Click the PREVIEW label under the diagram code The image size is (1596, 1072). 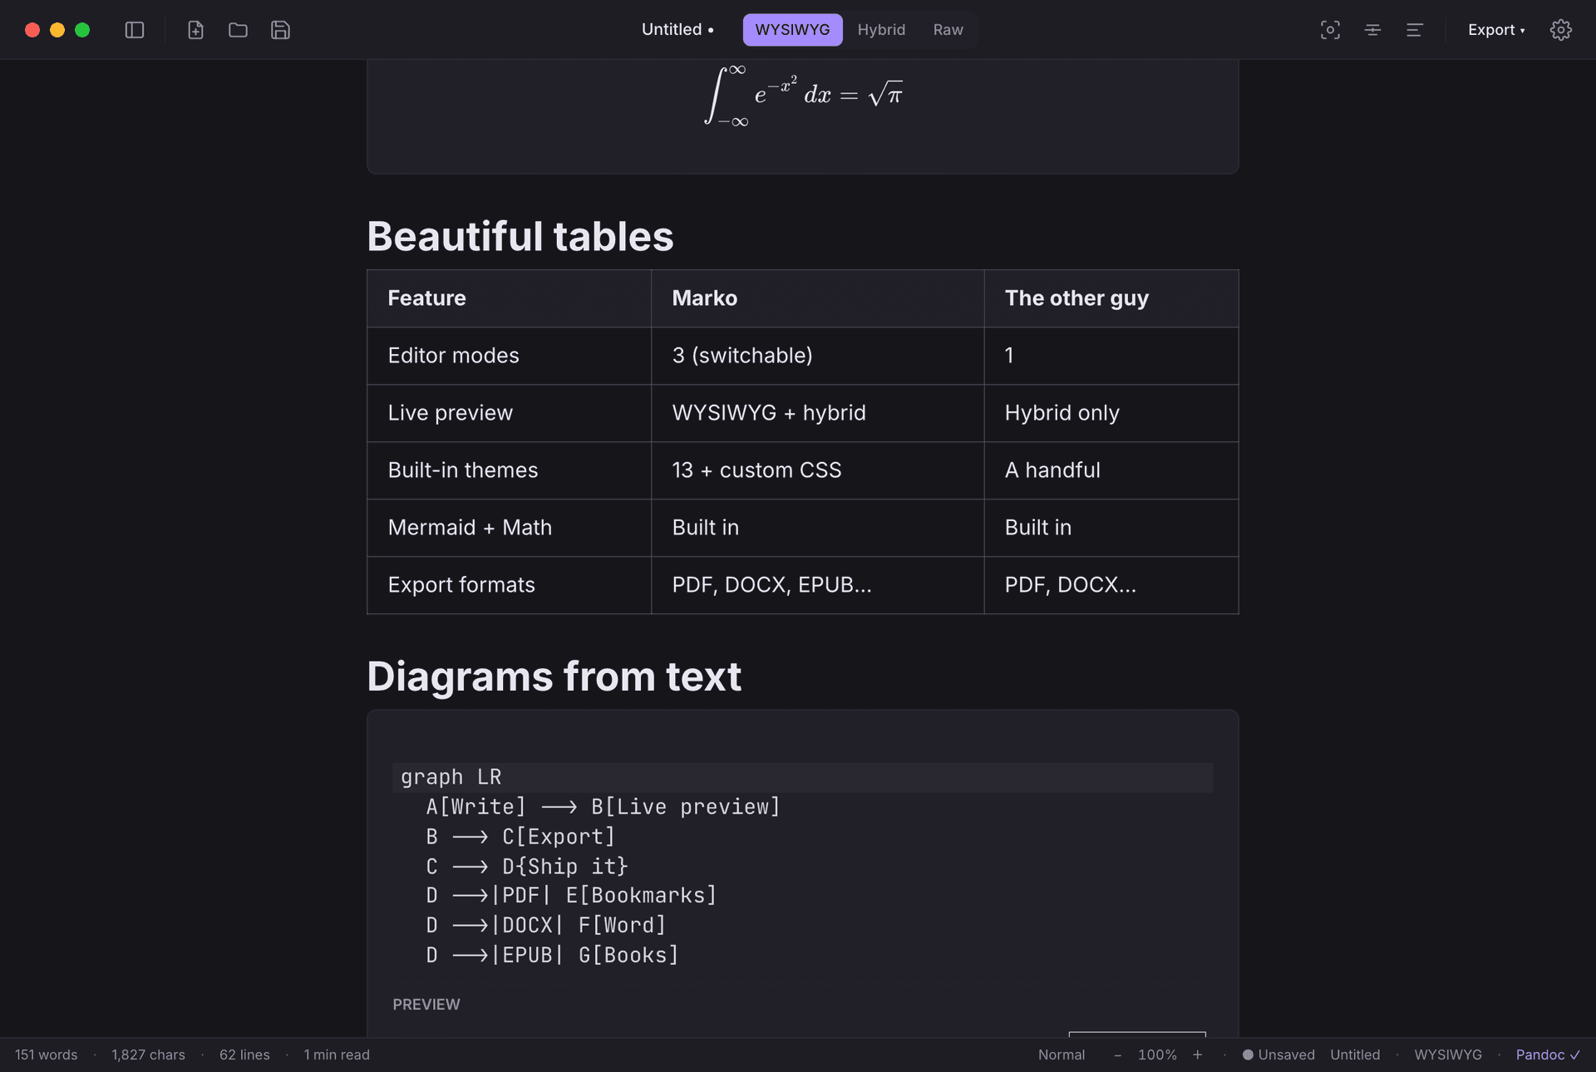426,1004
